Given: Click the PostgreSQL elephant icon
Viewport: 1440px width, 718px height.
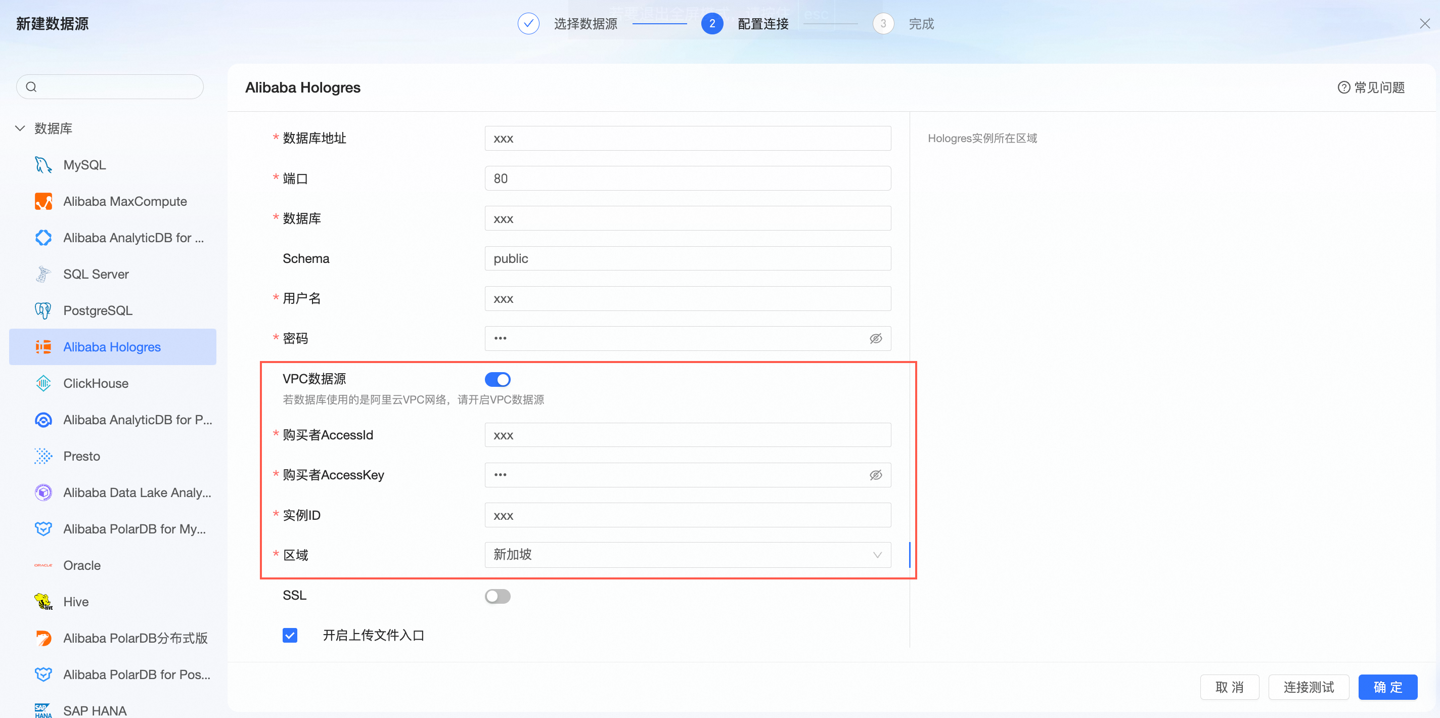Looking at the screenshot, I should (43, 310).
